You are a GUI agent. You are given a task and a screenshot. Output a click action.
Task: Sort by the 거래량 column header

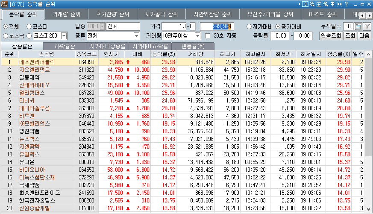click(x=196, y=54)
